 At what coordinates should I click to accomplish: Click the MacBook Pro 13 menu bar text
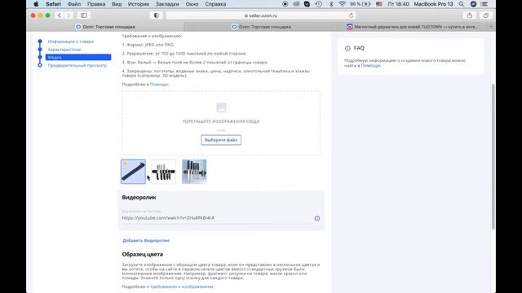(x=433, y=4)
